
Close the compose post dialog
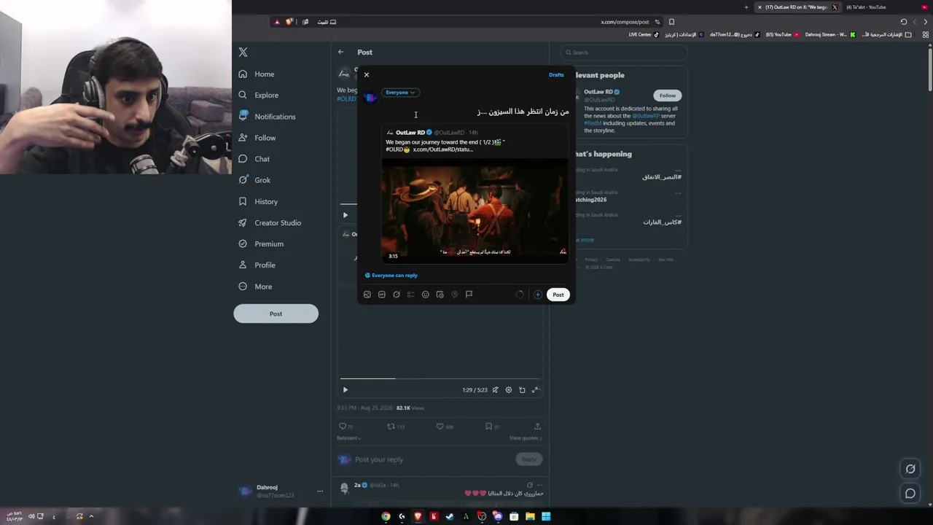click(x=367, y=74)
